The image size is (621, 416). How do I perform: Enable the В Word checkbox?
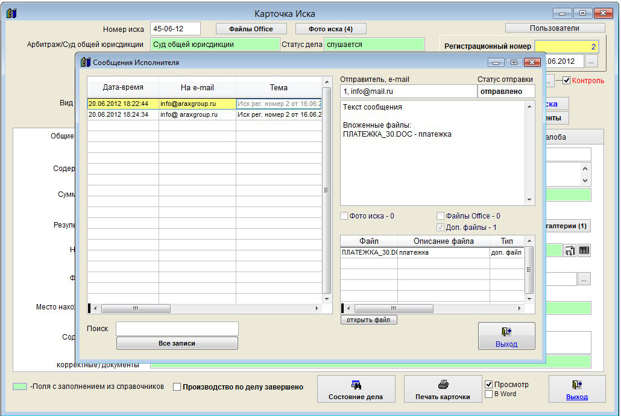pos(489,394)
